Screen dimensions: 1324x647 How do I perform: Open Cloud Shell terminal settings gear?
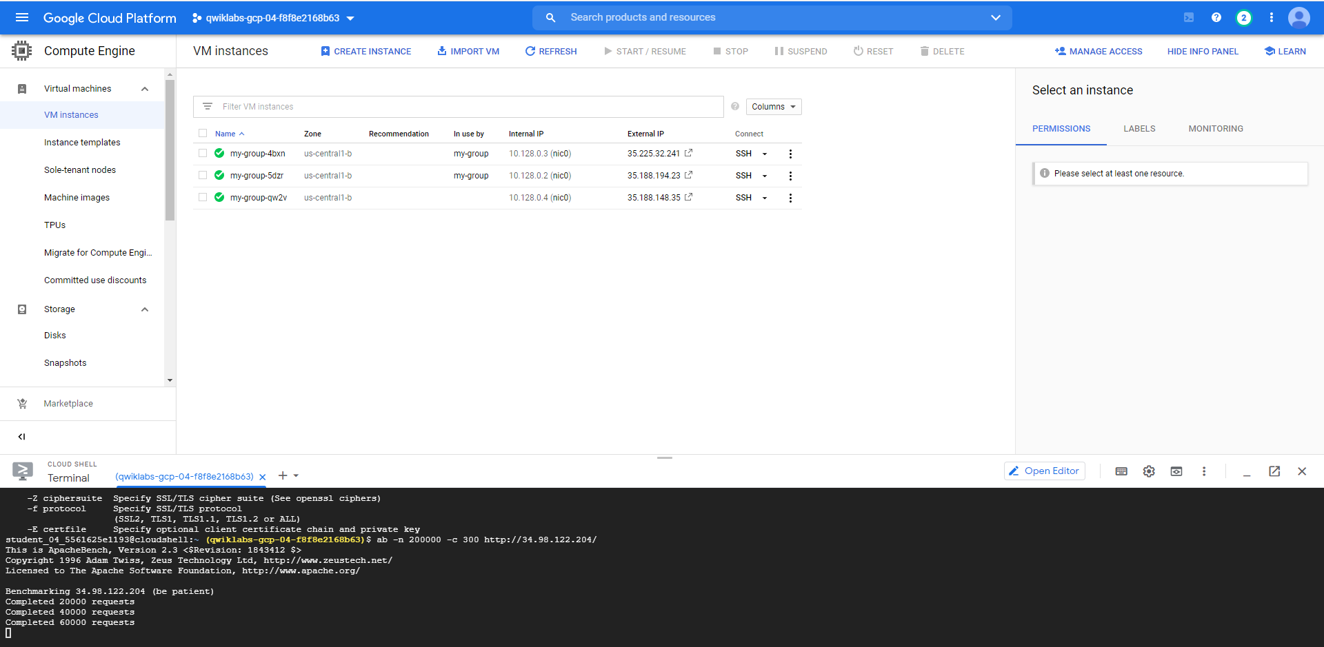tap(1149, 471)
